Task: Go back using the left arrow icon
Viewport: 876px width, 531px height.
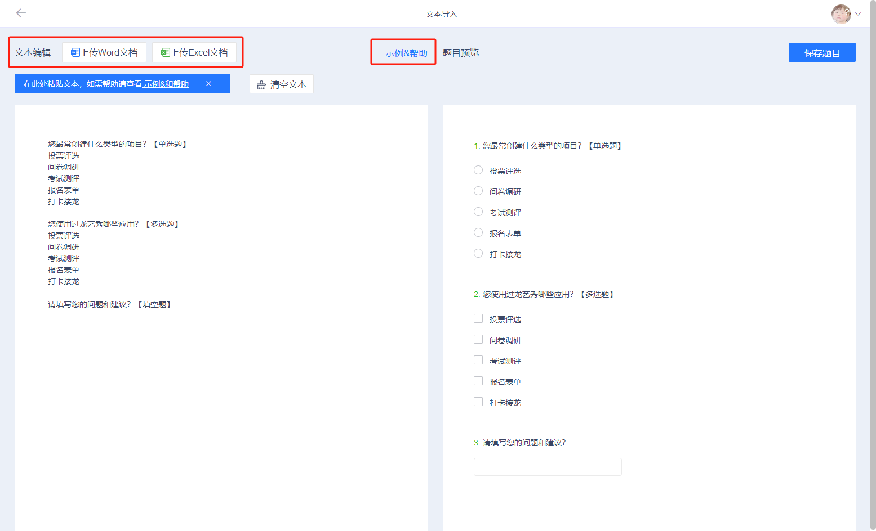Action: point(21,13)
